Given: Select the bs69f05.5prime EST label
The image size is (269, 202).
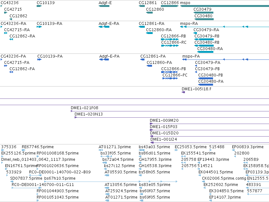Looking at the screenshot, I should [x=155, y=197].
